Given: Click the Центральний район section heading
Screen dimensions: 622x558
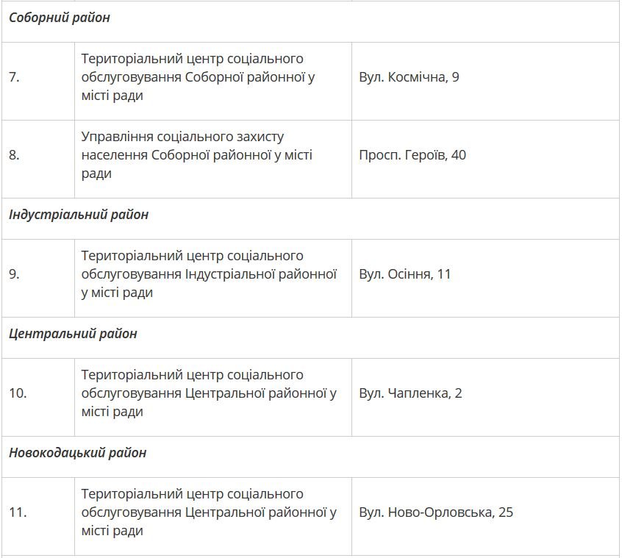Looking at the screenshot, I should (73, 334).
